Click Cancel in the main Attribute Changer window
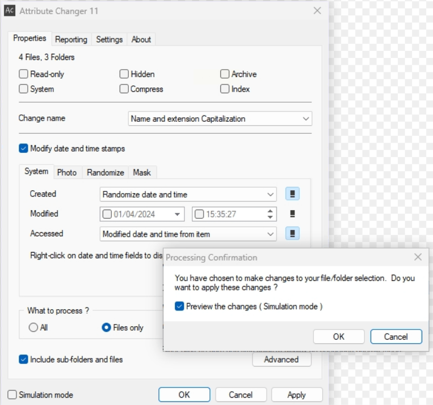The height and width of the screenshot is (405, 433). tap(241, 395)
